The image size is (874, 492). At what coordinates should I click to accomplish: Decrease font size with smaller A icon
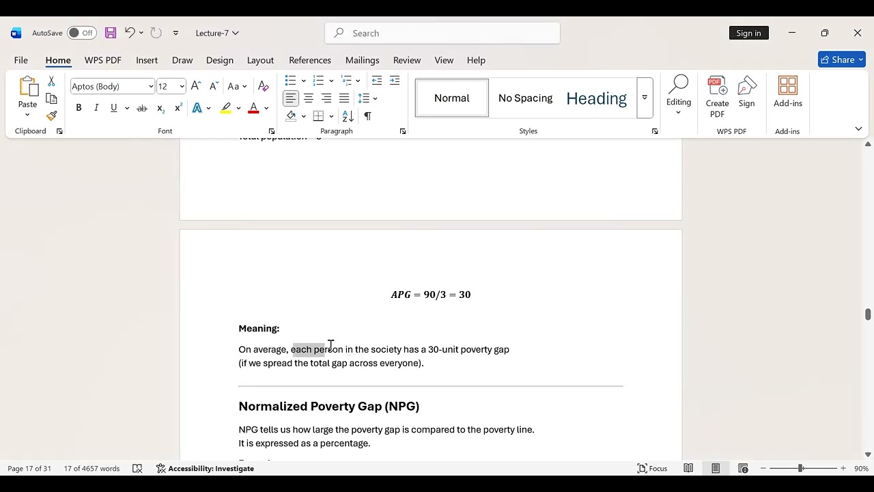tap(213, 86)
